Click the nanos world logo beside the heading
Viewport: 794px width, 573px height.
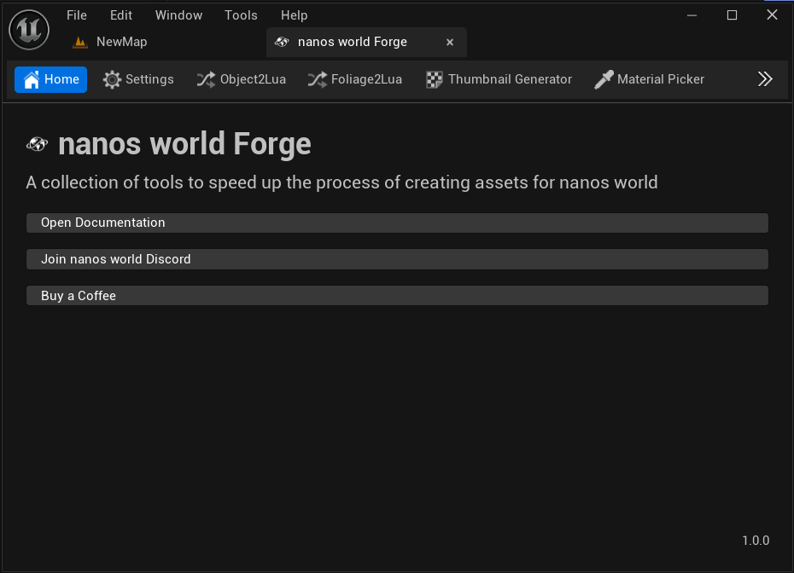[x=37, y=145]
